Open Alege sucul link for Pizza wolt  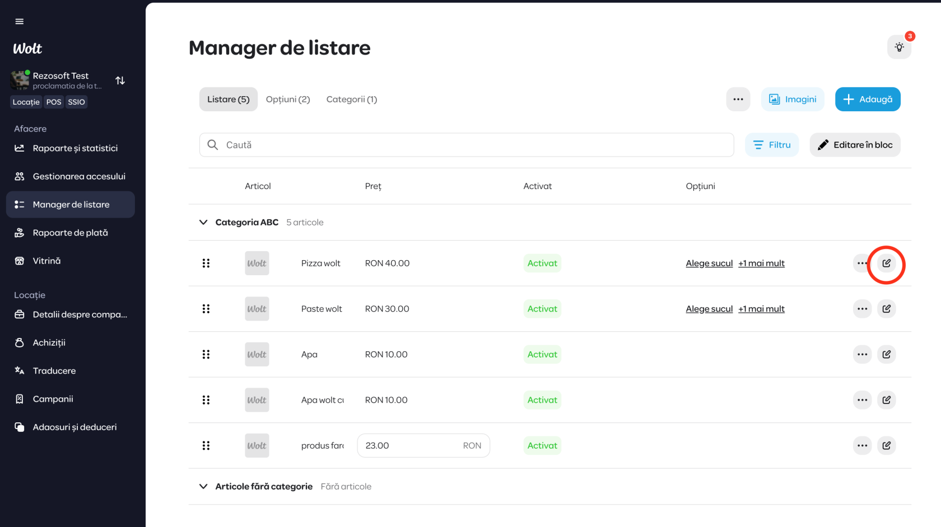pos(709,263)
